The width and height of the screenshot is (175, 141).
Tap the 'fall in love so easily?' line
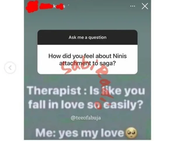(x=85, y=104)
